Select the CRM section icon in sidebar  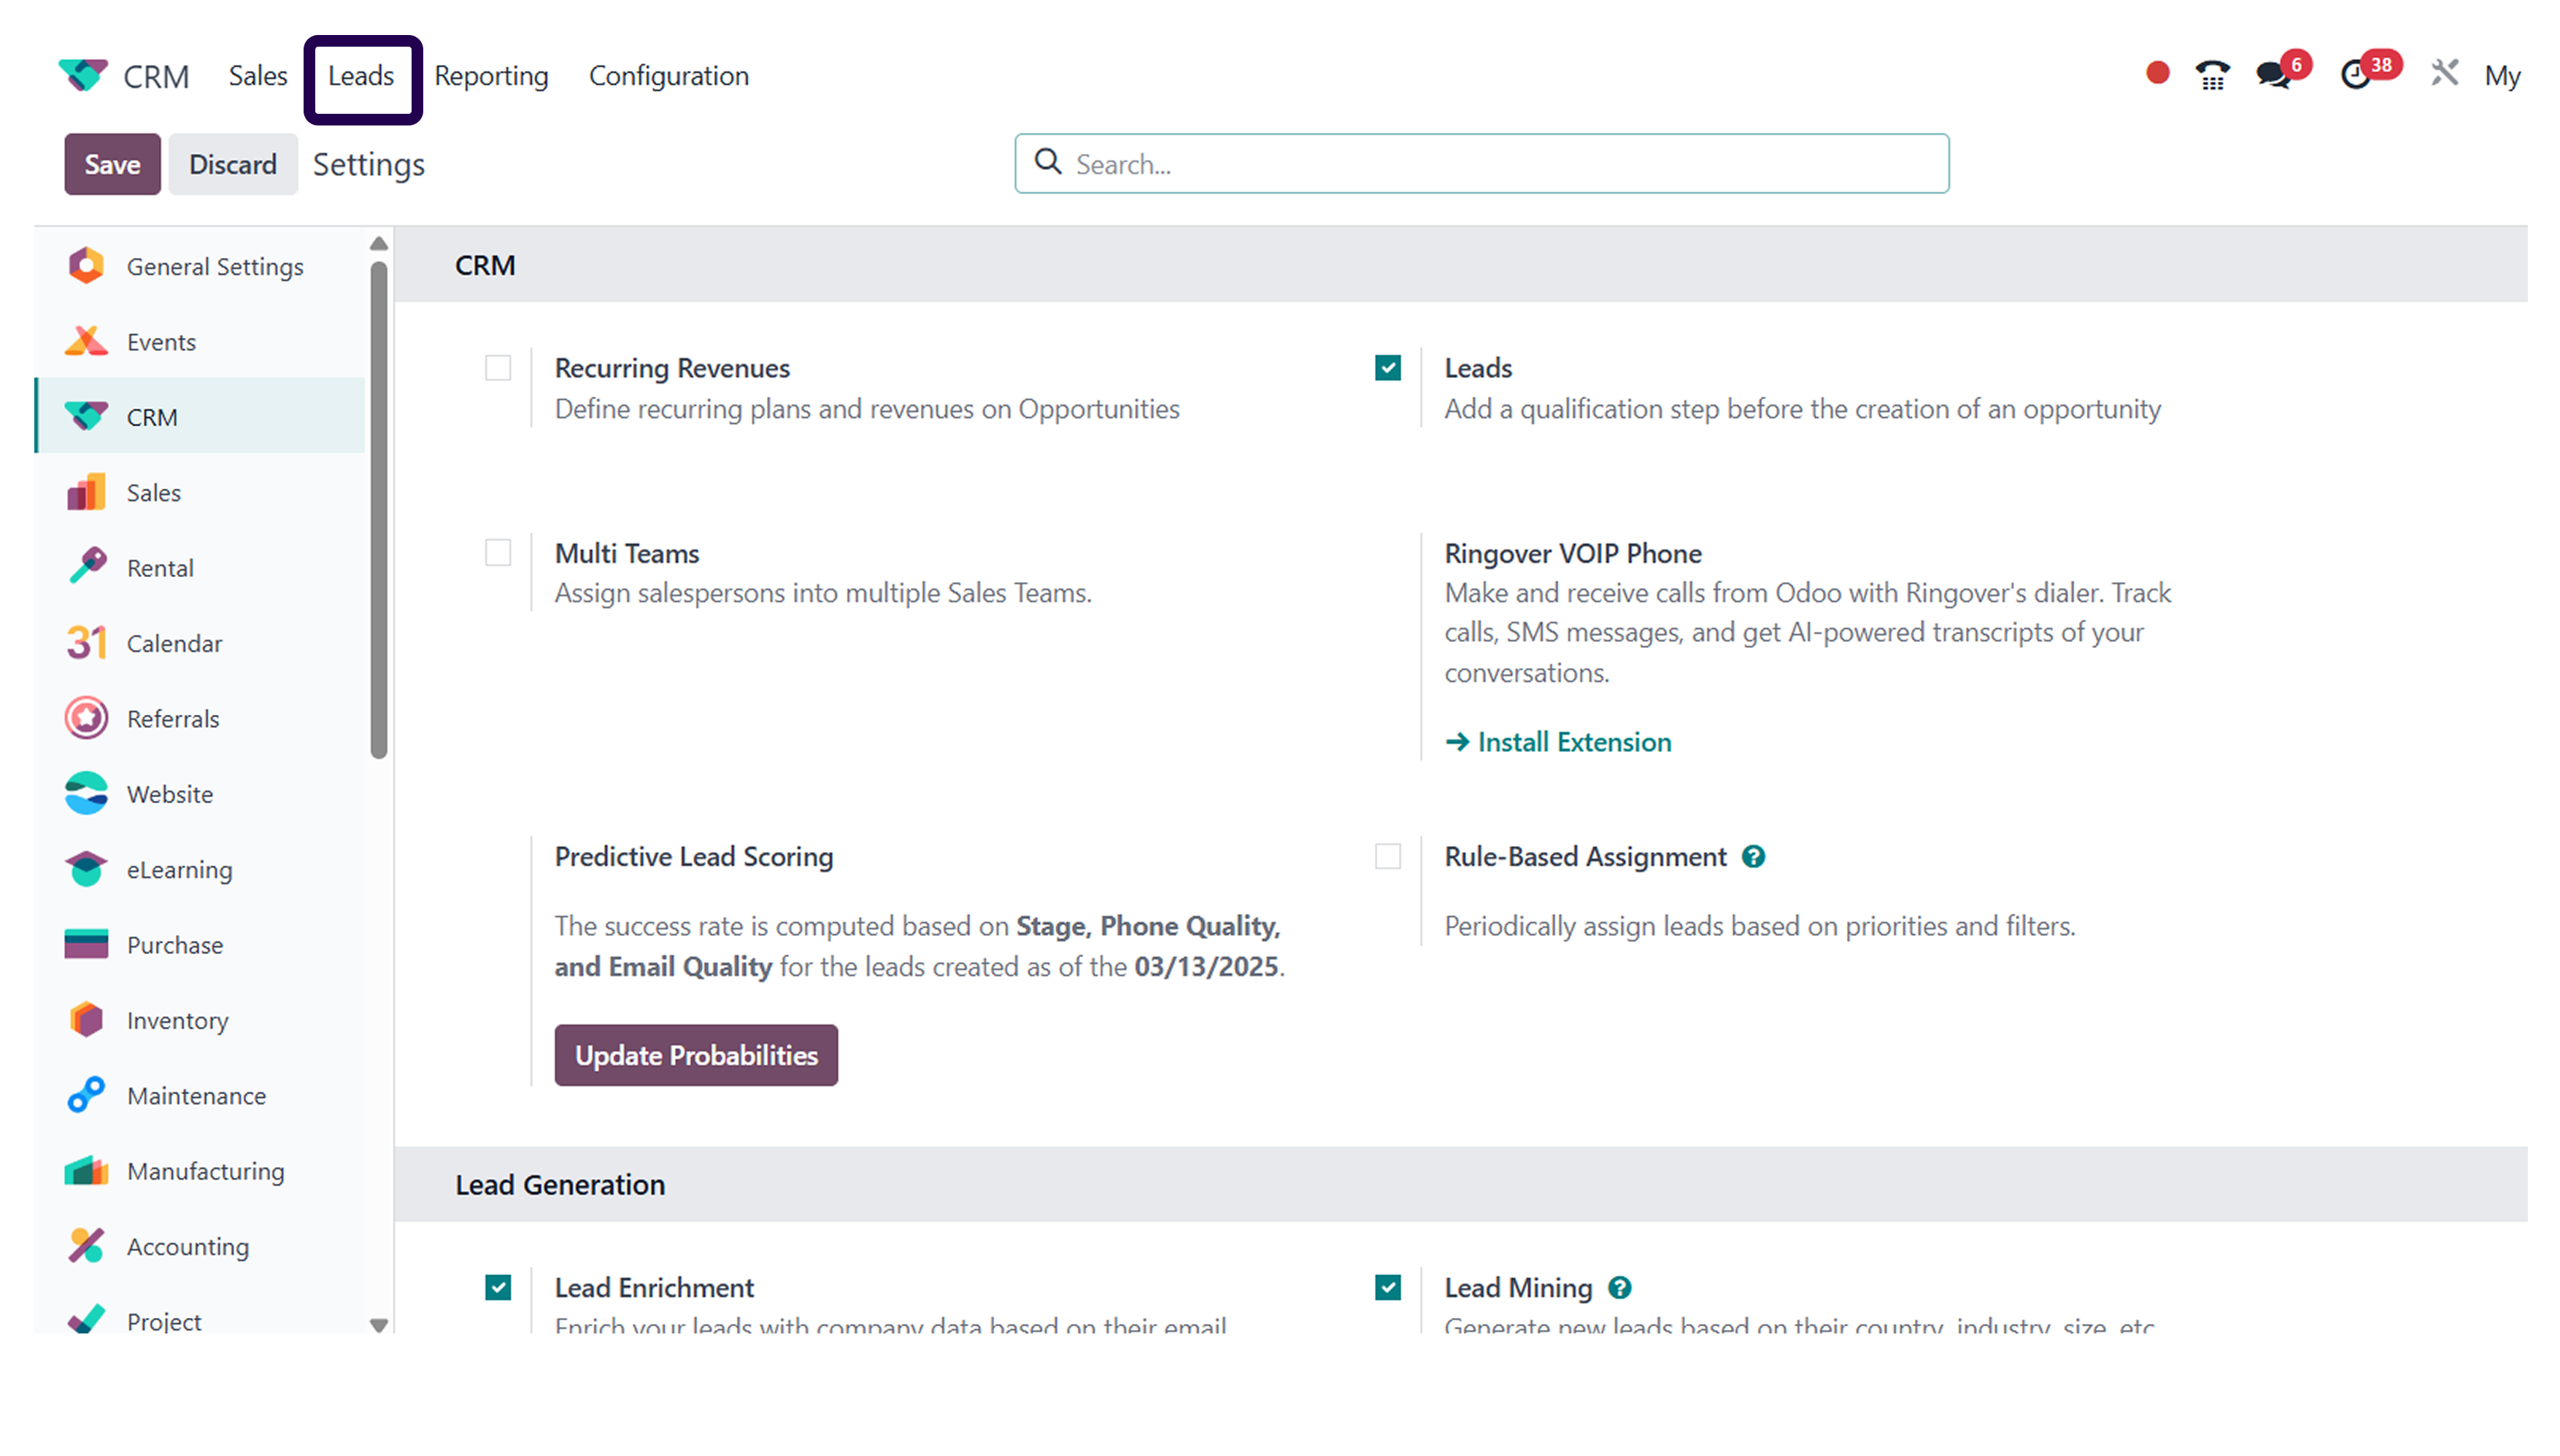[x=86, y=416]
